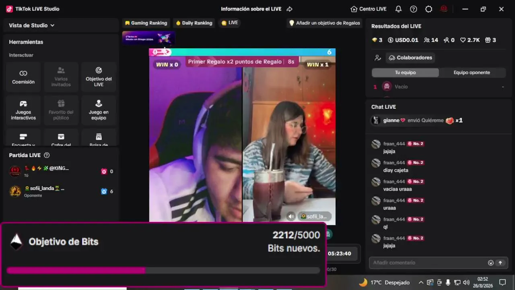The image size is (515, 290).
Task: Open the taskbar clock and date
Action: pos(483,282)
